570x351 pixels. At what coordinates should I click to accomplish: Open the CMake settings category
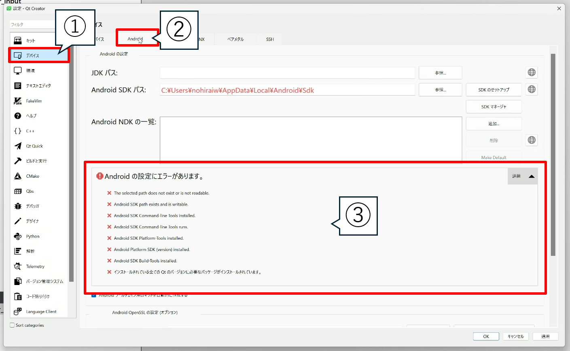click(32, 176)
